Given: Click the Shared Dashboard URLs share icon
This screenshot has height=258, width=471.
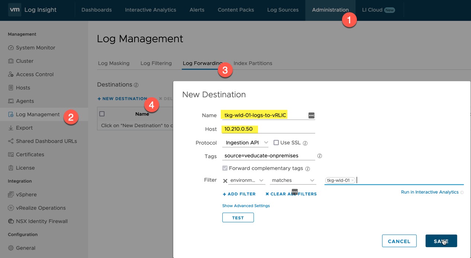Looking at the screenshot, I should [x=11, y=141].
